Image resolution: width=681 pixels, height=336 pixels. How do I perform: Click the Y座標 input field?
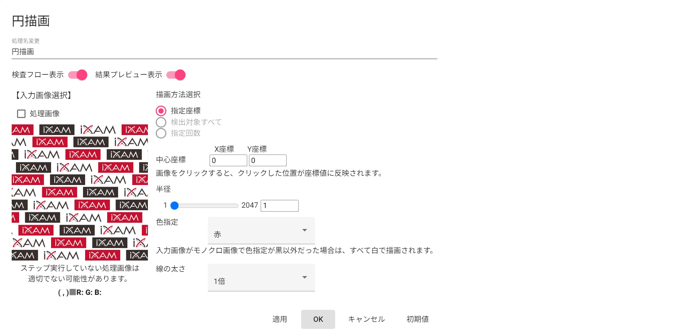267,161
